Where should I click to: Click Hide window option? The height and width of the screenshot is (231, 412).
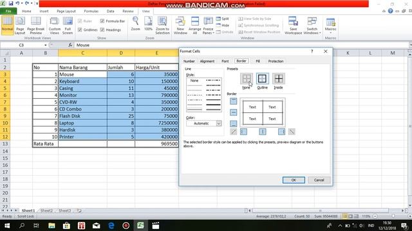tap(223, 25)
